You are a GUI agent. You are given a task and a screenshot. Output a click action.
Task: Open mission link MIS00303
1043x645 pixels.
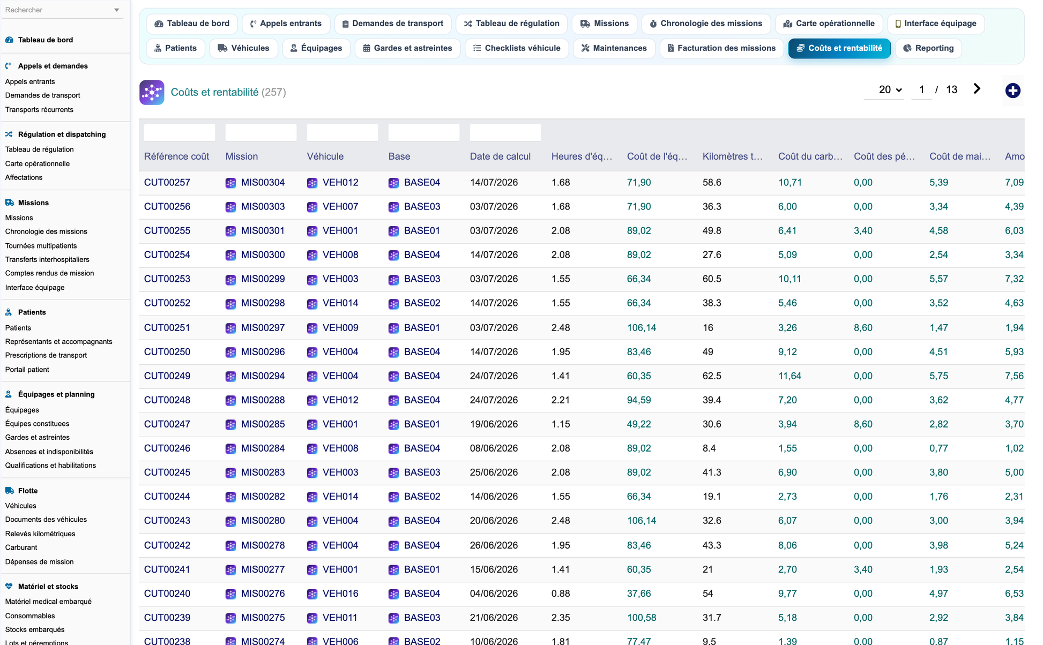pos(263,207)
